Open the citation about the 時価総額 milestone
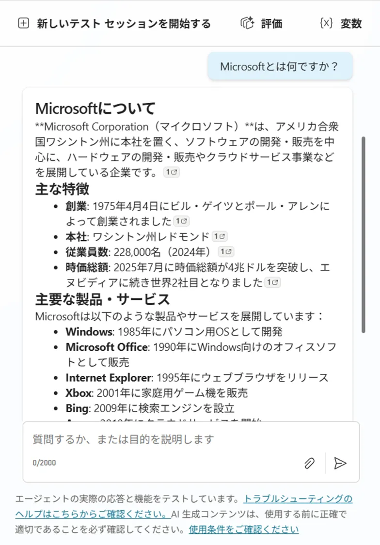The image size is (380, 545). tap(271, 283)
